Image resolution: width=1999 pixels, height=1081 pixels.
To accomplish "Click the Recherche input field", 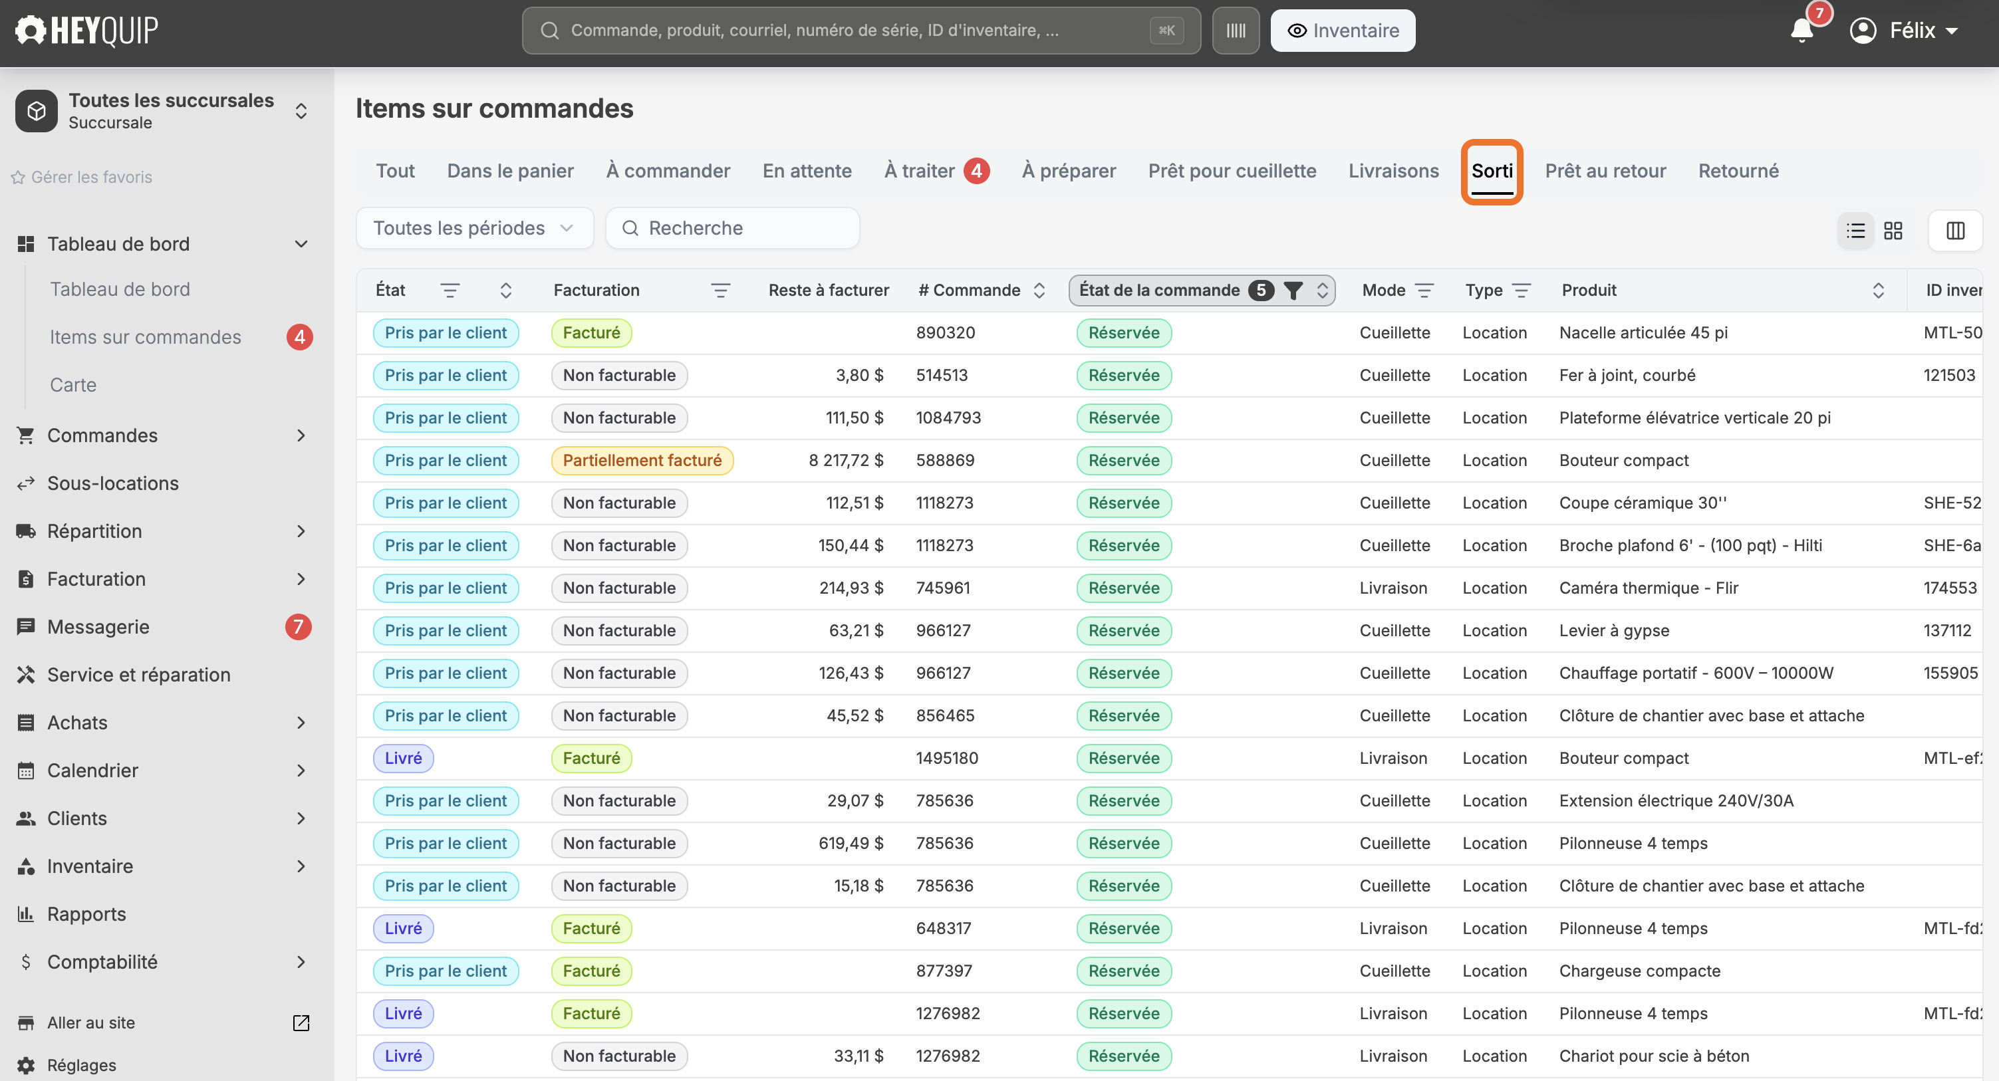I will tap(732, 228).
